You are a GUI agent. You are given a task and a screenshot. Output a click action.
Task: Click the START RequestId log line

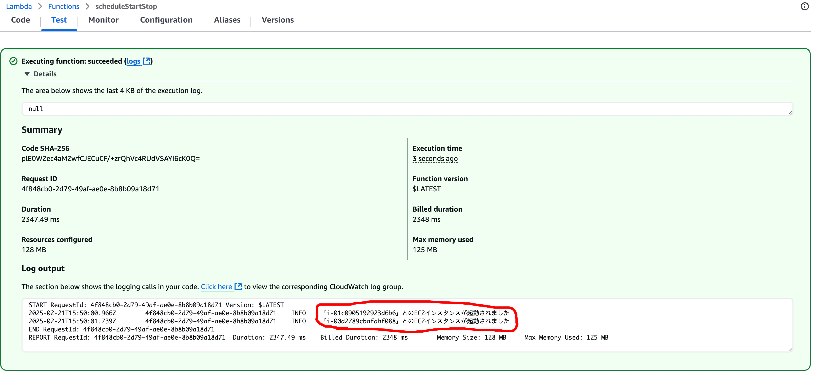coord(156,305)
